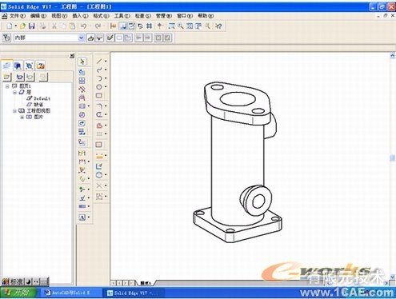Image resolution: width=396 pixels, height=299 pixels.
Task: Select the Rectangle drawing tool
Action: point(99,95)
